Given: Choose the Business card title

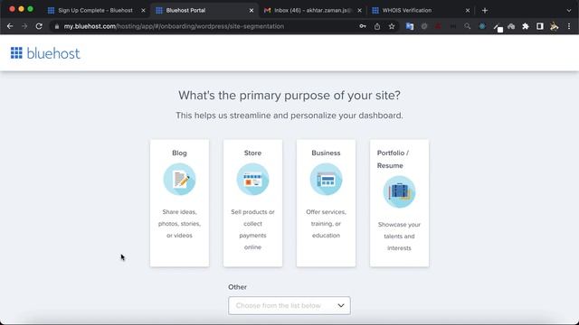Looking at the screenshot, I should 326,153.
